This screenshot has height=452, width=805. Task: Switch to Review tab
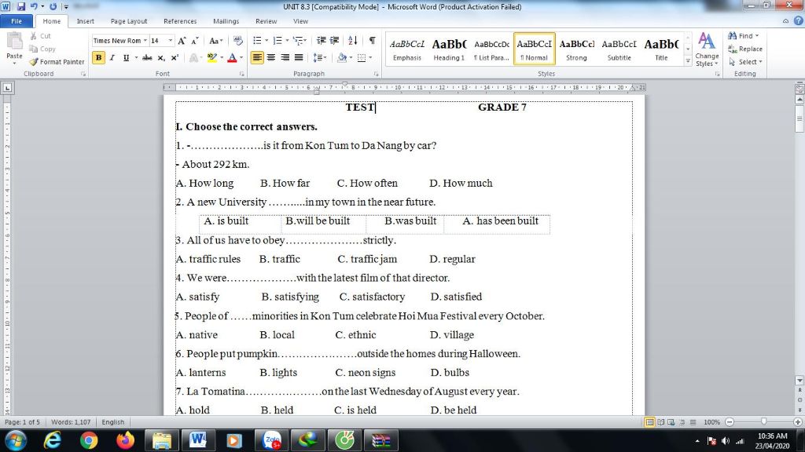pos(266,21)
